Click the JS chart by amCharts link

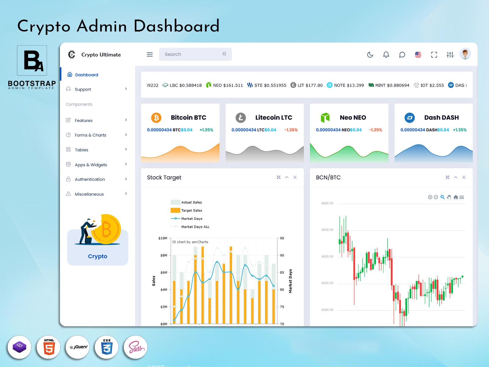pyautogui.click(x=190, y=242)
